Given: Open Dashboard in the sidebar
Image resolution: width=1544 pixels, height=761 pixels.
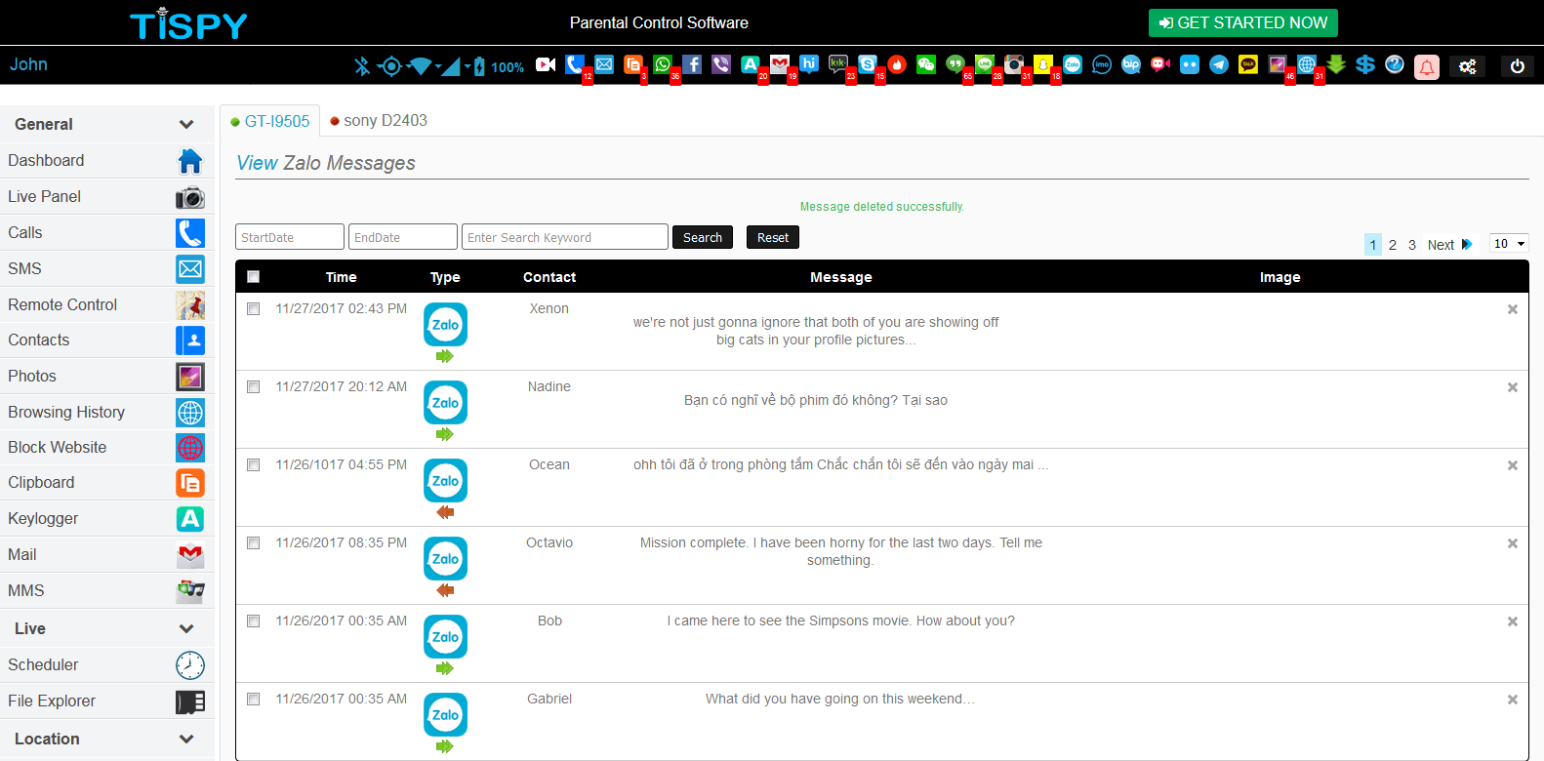Looking at the screenshot, I should point(106,160).
